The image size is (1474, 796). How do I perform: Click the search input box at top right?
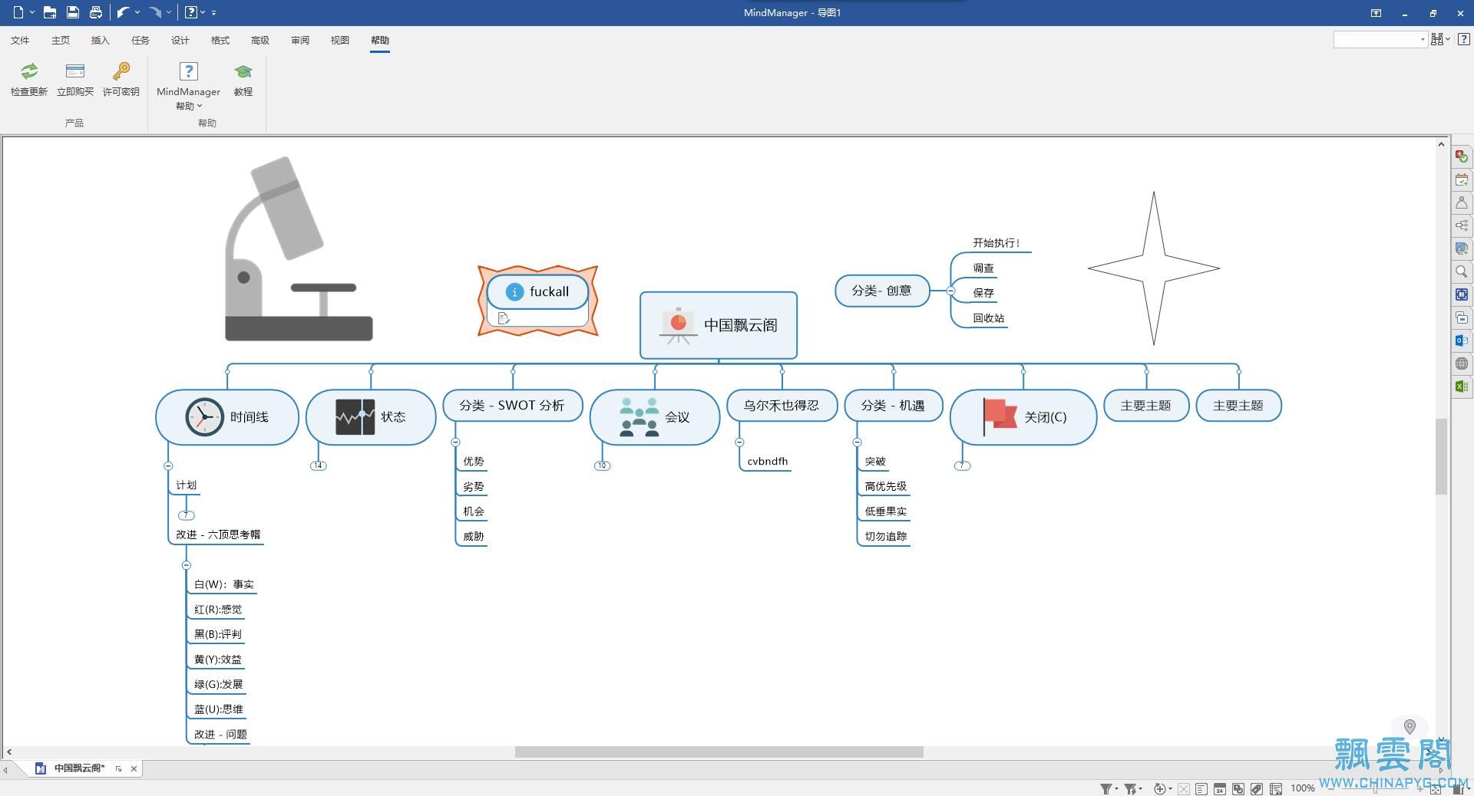(x=1380, y=39)
